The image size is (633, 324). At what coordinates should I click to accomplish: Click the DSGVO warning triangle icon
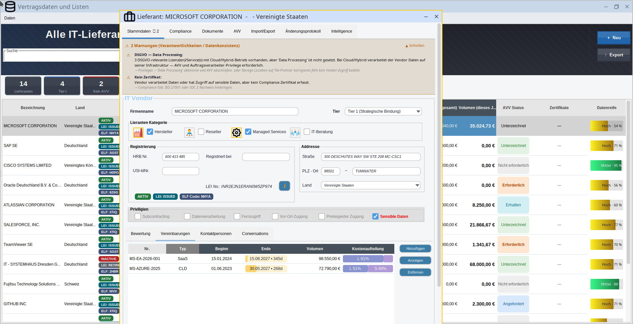[x=129, y=55]
